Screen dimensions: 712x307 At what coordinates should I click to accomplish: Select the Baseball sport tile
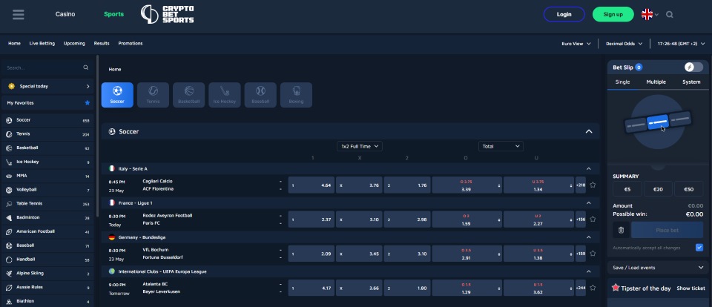260,95
